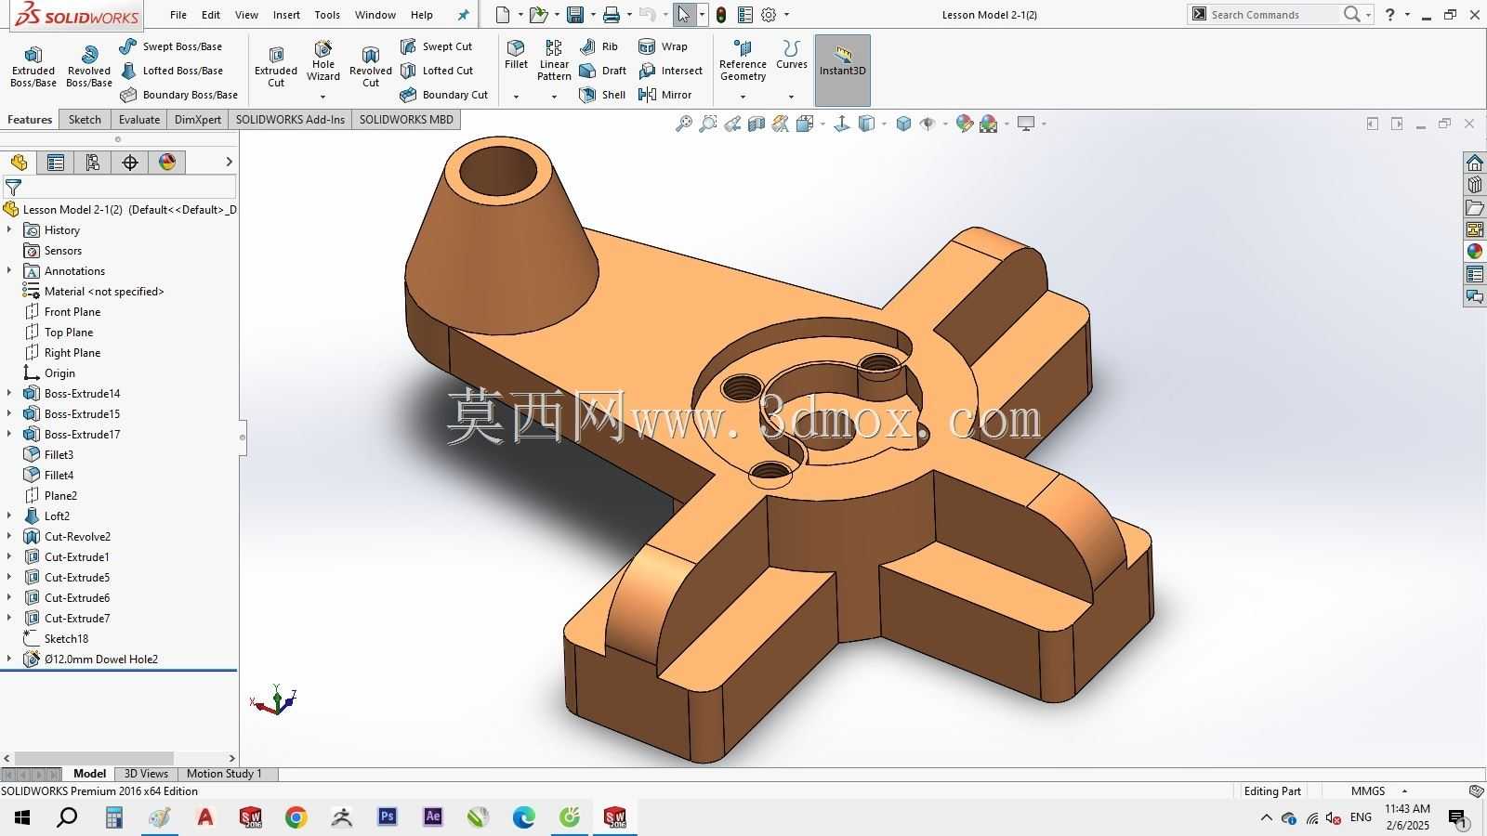Activate the Shell tool

(602, 95)
